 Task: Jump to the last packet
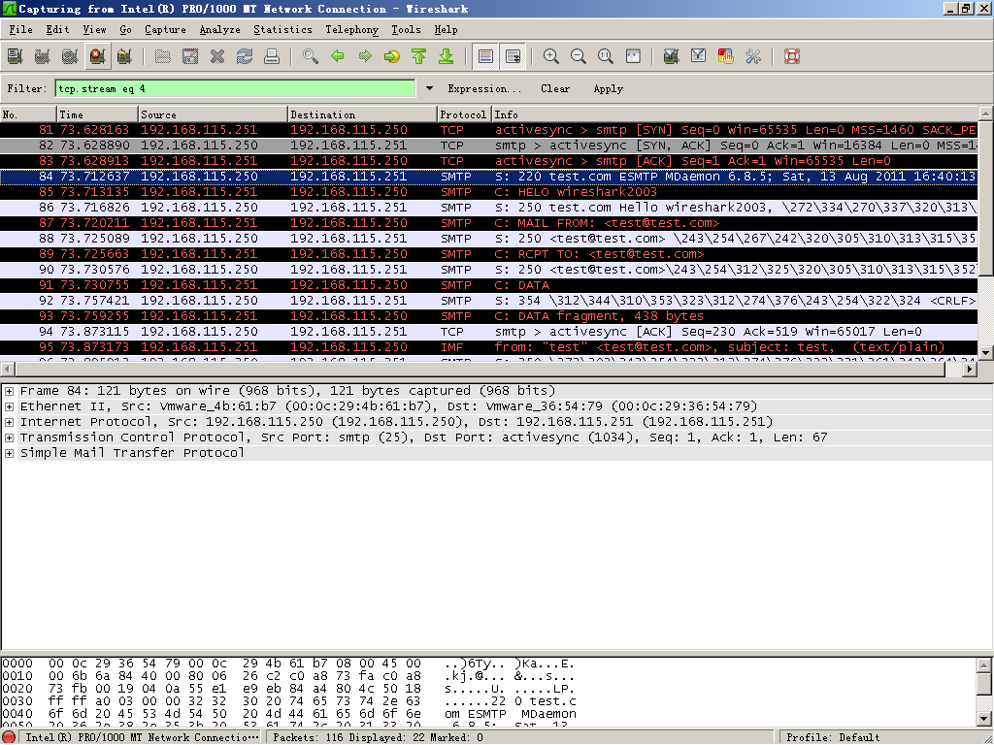[x=447, y=56]
